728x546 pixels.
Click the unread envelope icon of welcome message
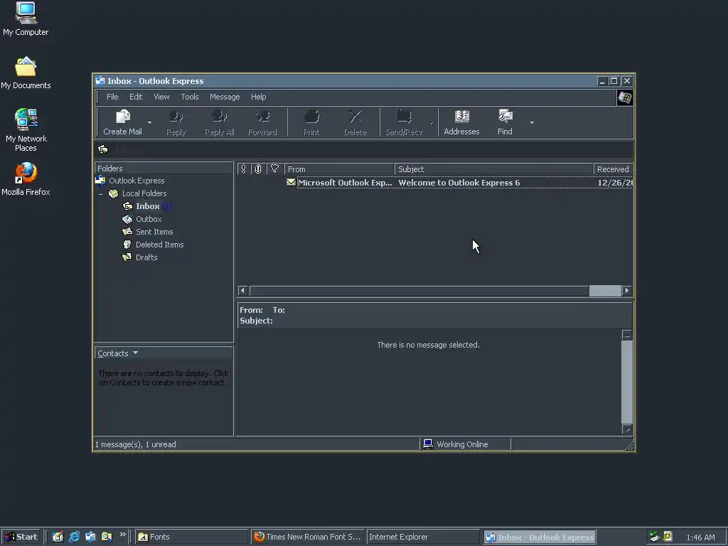(291, 183)
